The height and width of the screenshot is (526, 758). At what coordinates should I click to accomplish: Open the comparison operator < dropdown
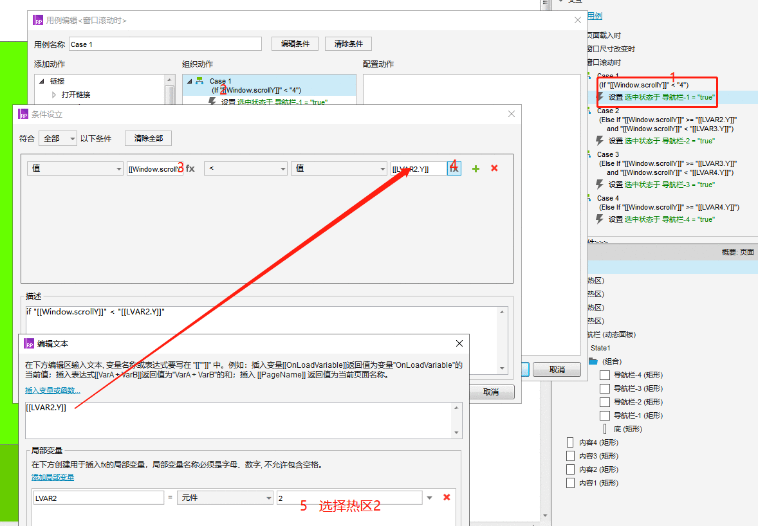click(246, 168)
